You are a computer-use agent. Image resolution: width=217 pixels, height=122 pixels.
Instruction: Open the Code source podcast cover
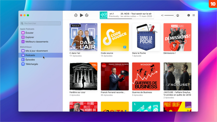(115, 37)
